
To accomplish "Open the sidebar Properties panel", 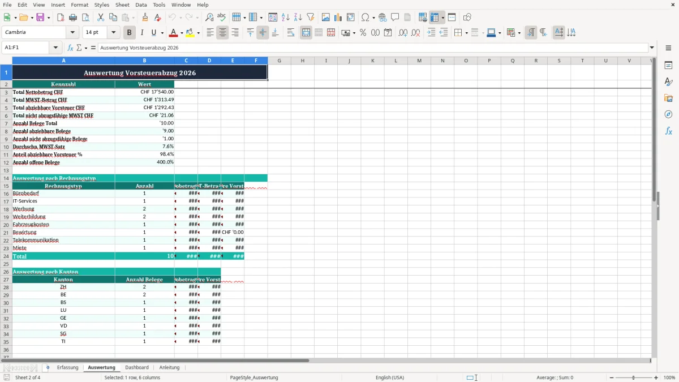I will click(x=668, y=66).
